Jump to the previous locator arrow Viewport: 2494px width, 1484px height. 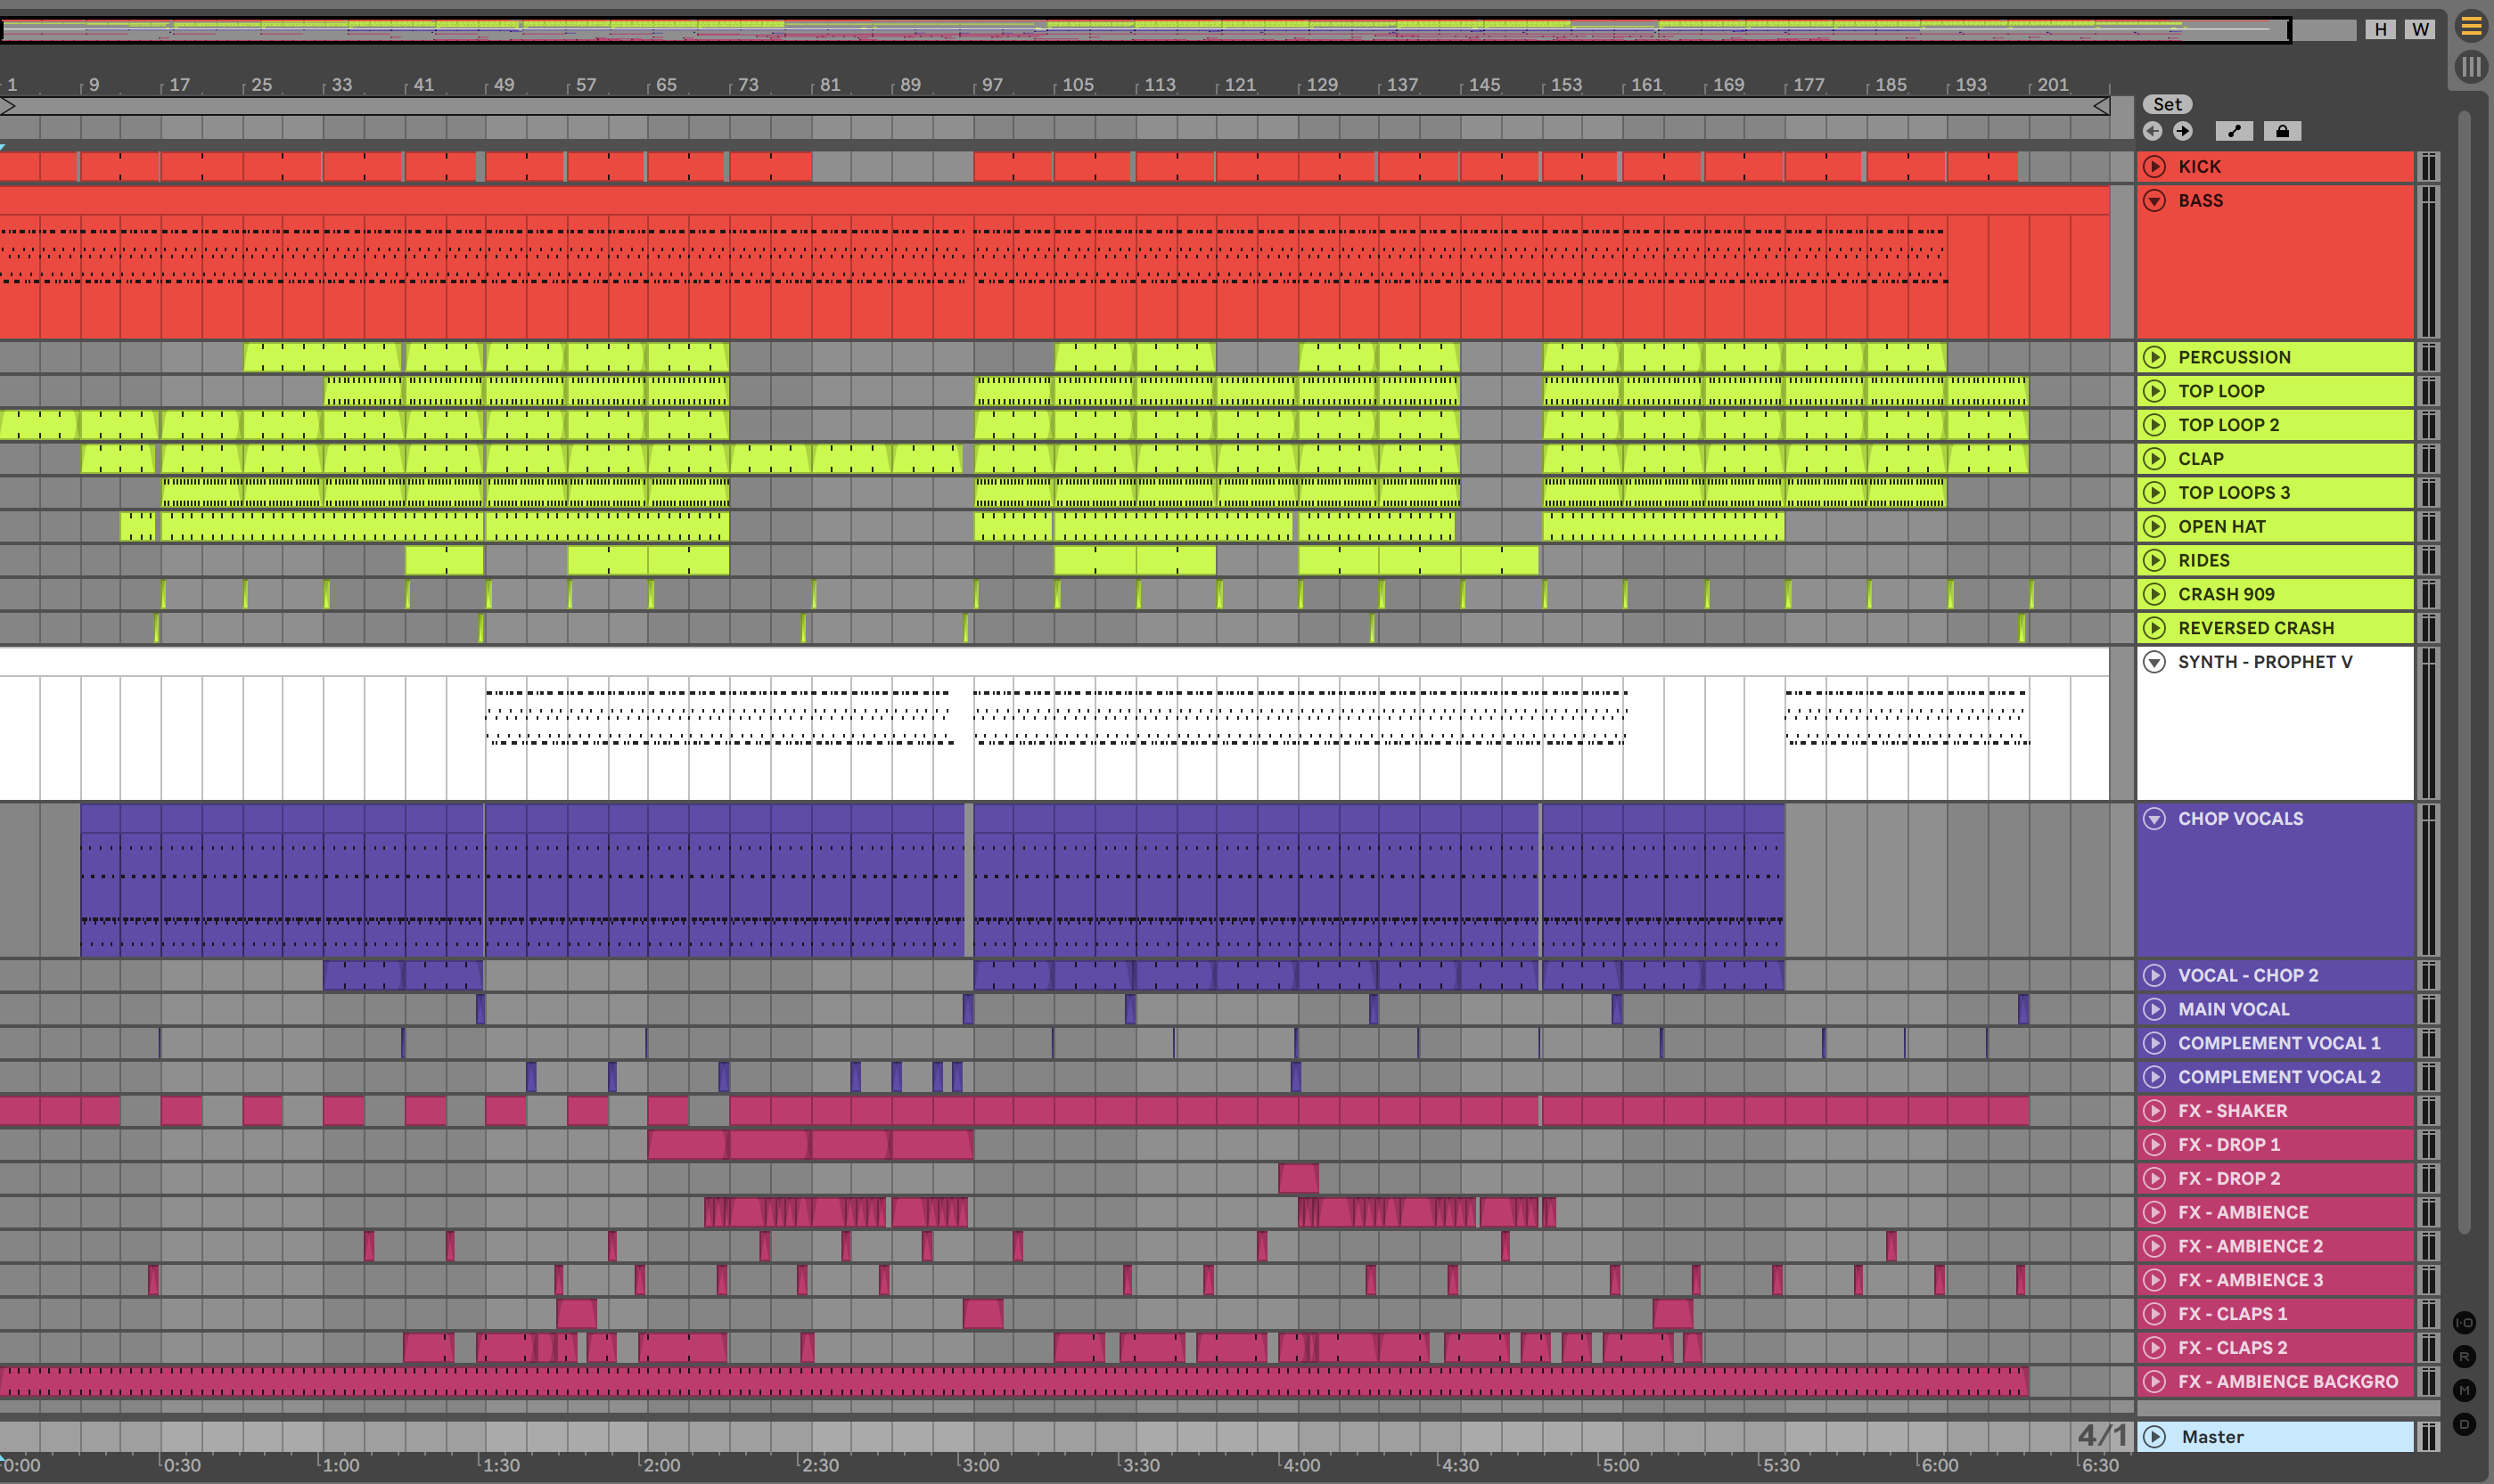tap(2153, 131)
